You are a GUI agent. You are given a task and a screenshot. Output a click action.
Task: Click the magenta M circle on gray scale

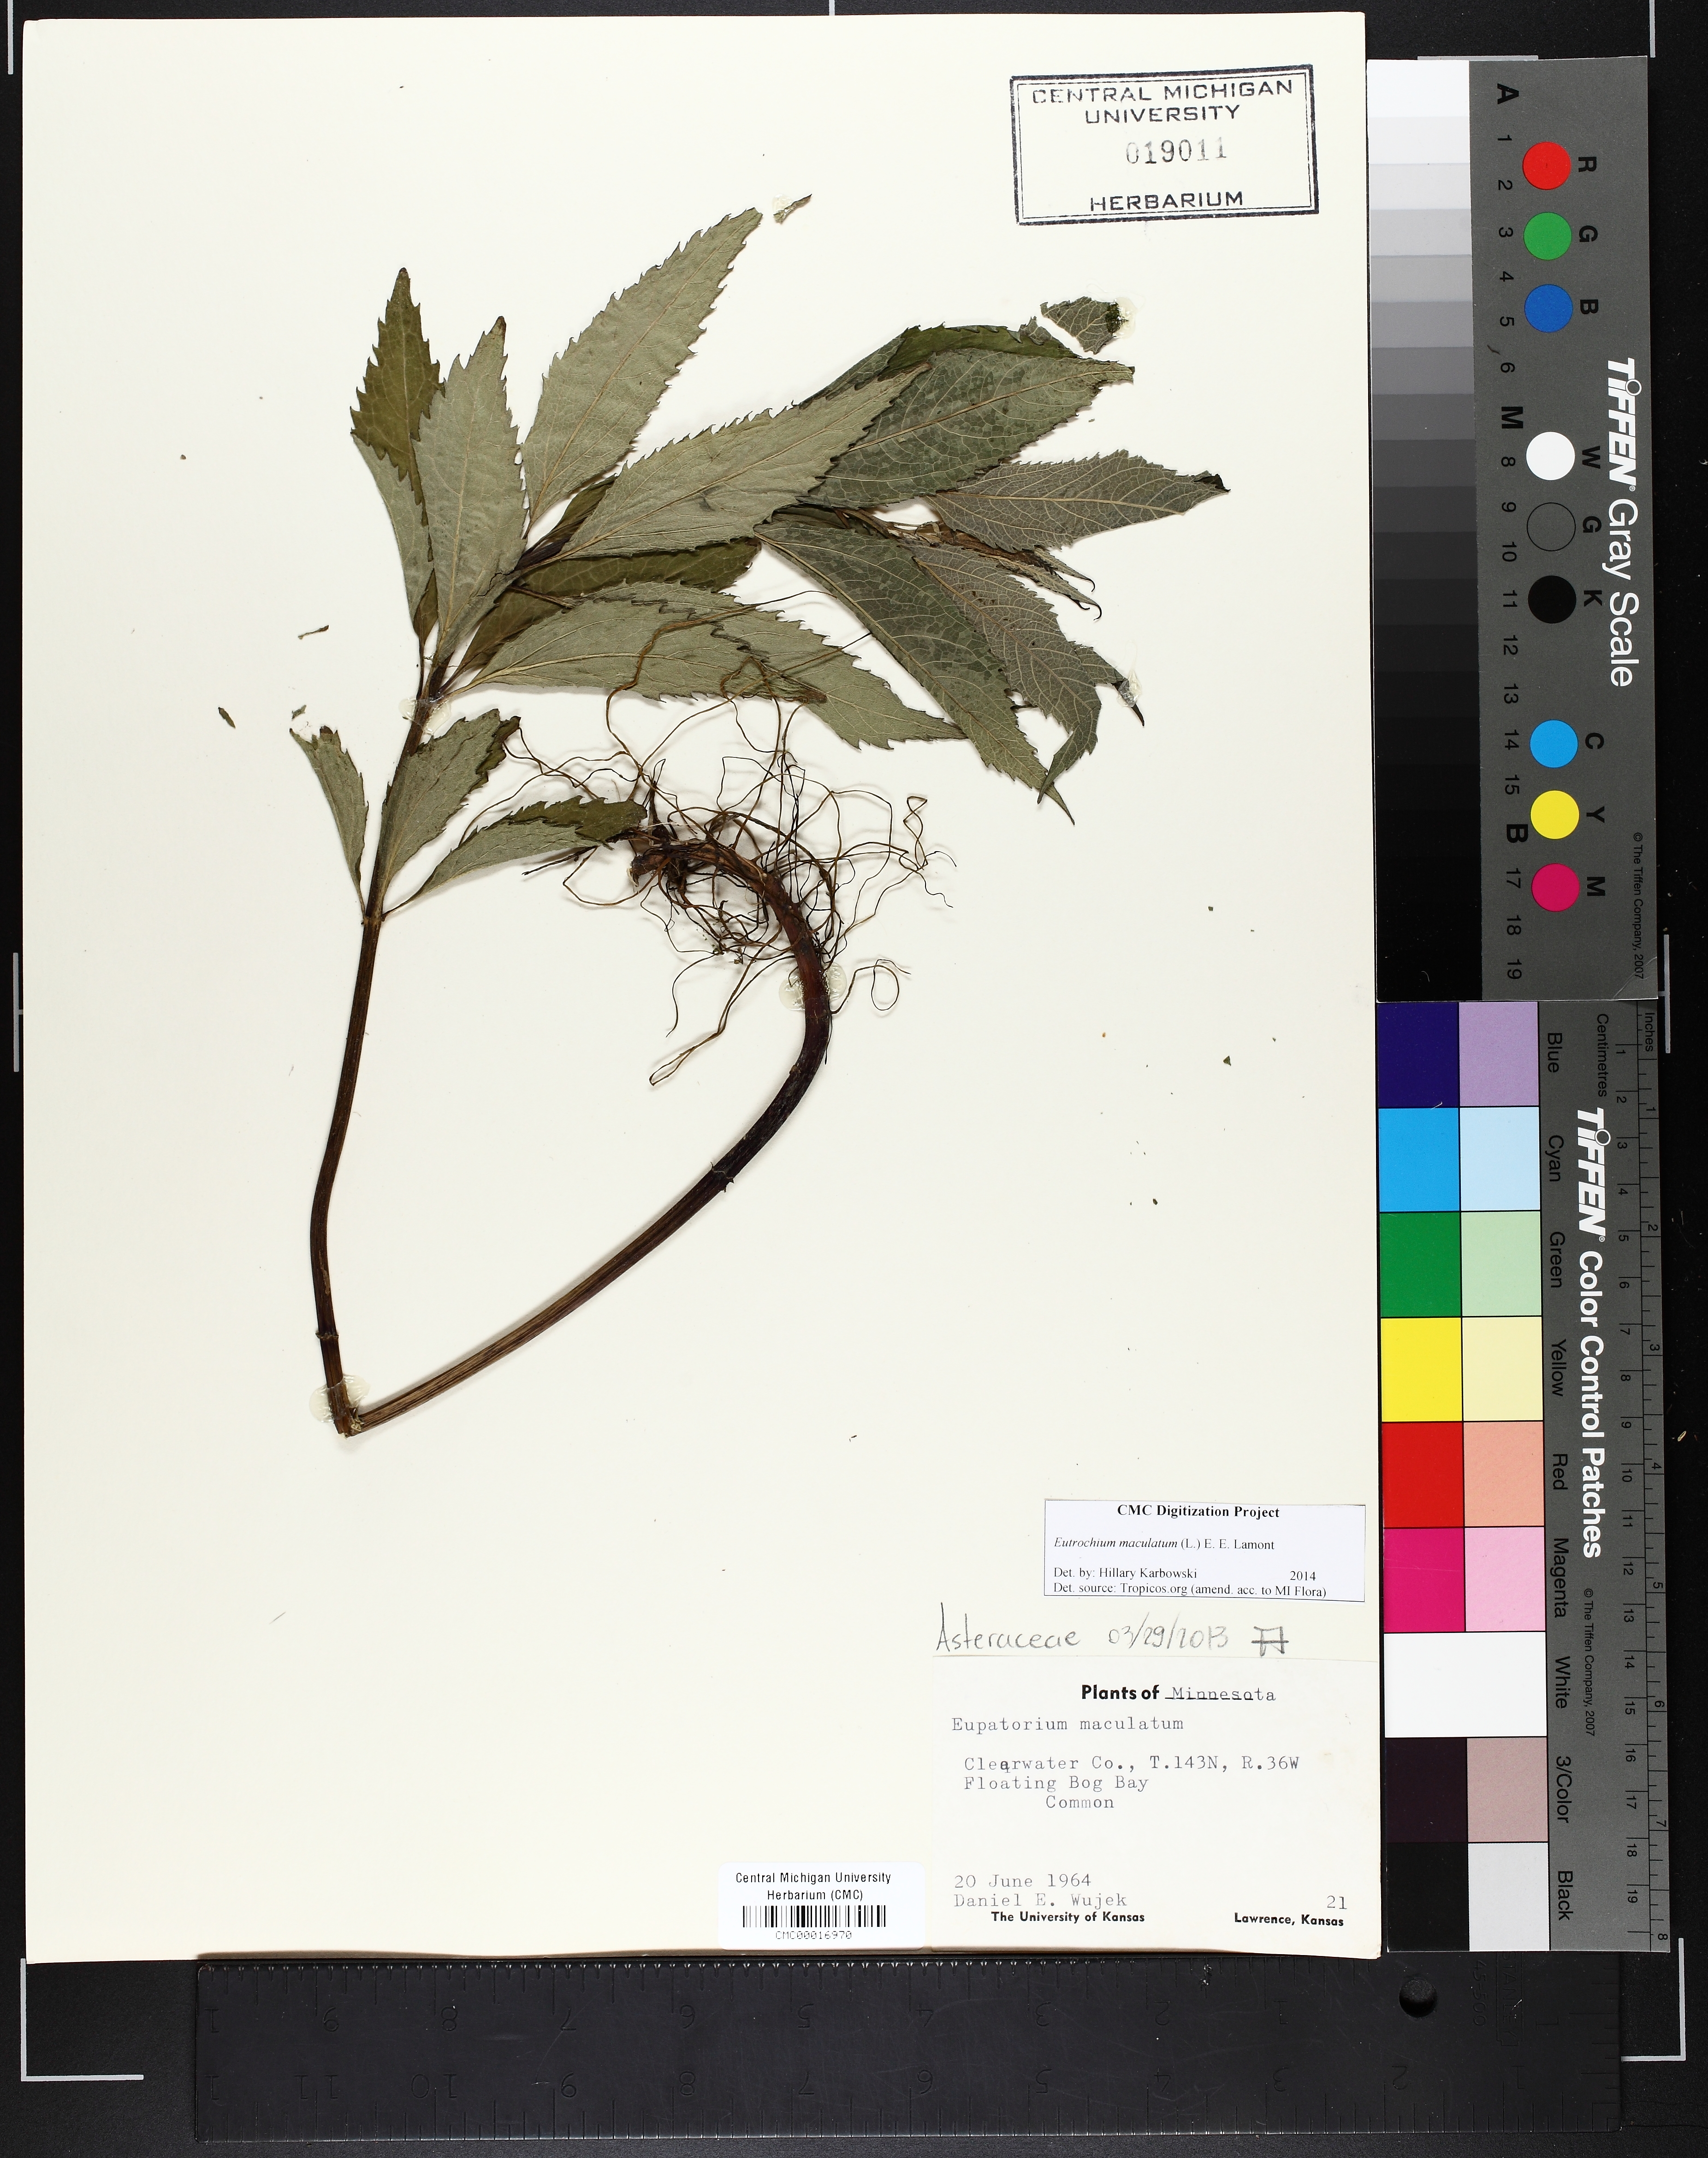point(1555,888)
